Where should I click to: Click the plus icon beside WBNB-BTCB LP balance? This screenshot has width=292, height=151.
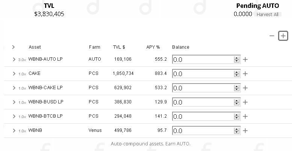coord(245,117)
